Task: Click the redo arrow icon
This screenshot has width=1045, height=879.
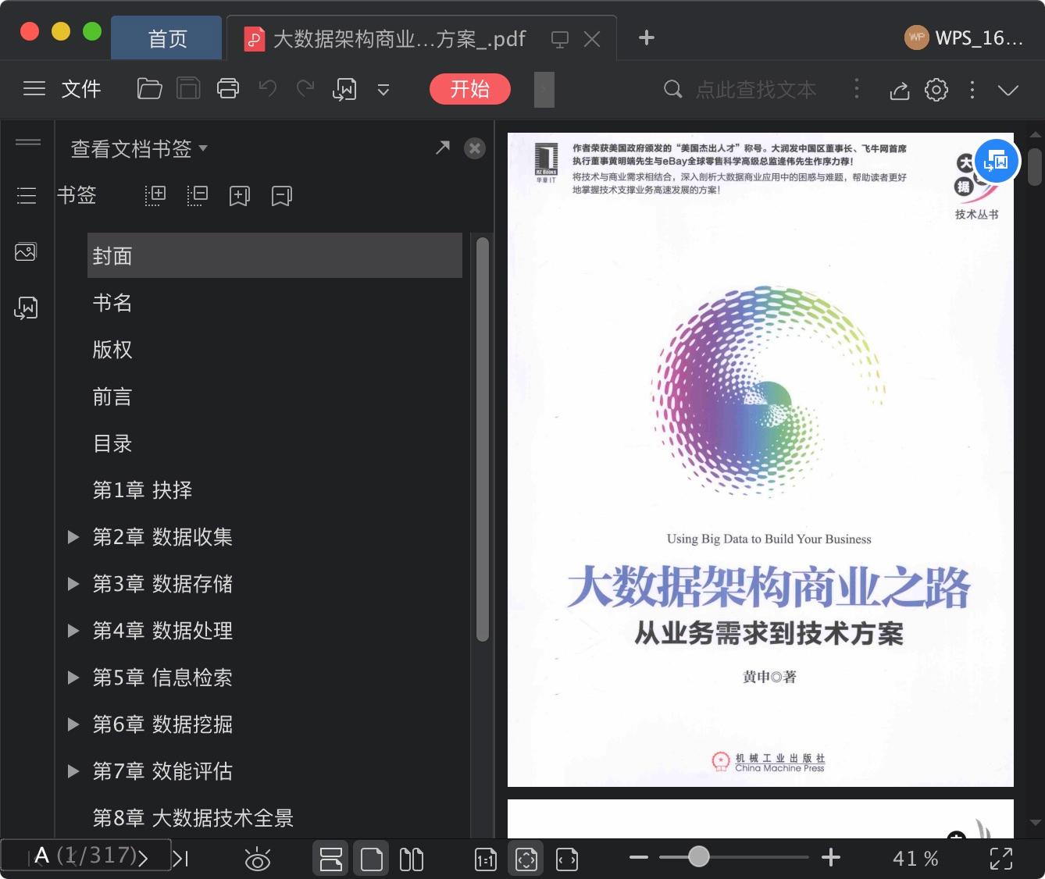Action: point(305,89)
